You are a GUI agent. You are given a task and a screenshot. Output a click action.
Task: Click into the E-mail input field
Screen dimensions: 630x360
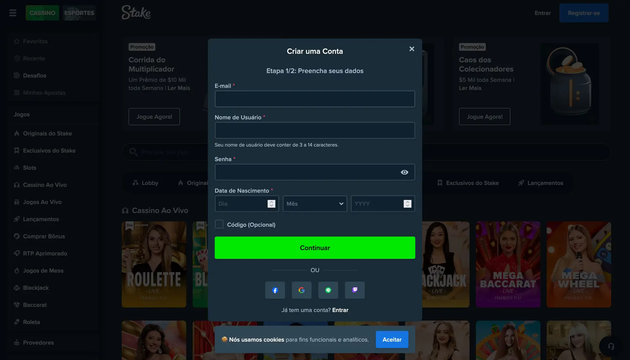[315, 99]
